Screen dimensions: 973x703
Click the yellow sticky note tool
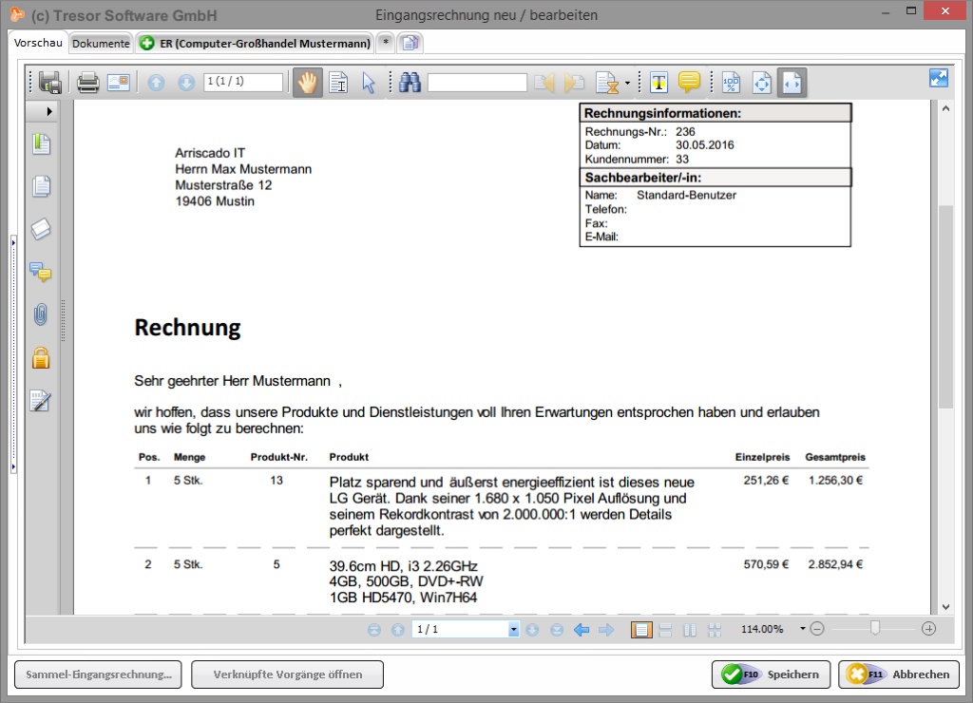pos(689,83)
